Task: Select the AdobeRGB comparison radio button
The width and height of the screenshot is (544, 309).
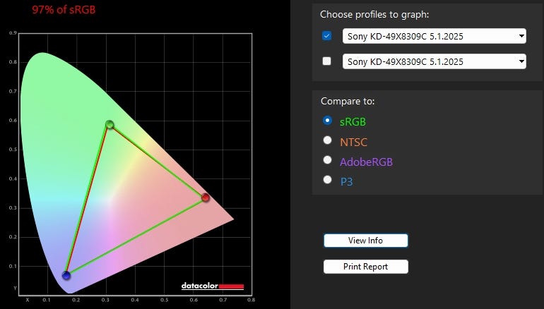Action: 327,159
